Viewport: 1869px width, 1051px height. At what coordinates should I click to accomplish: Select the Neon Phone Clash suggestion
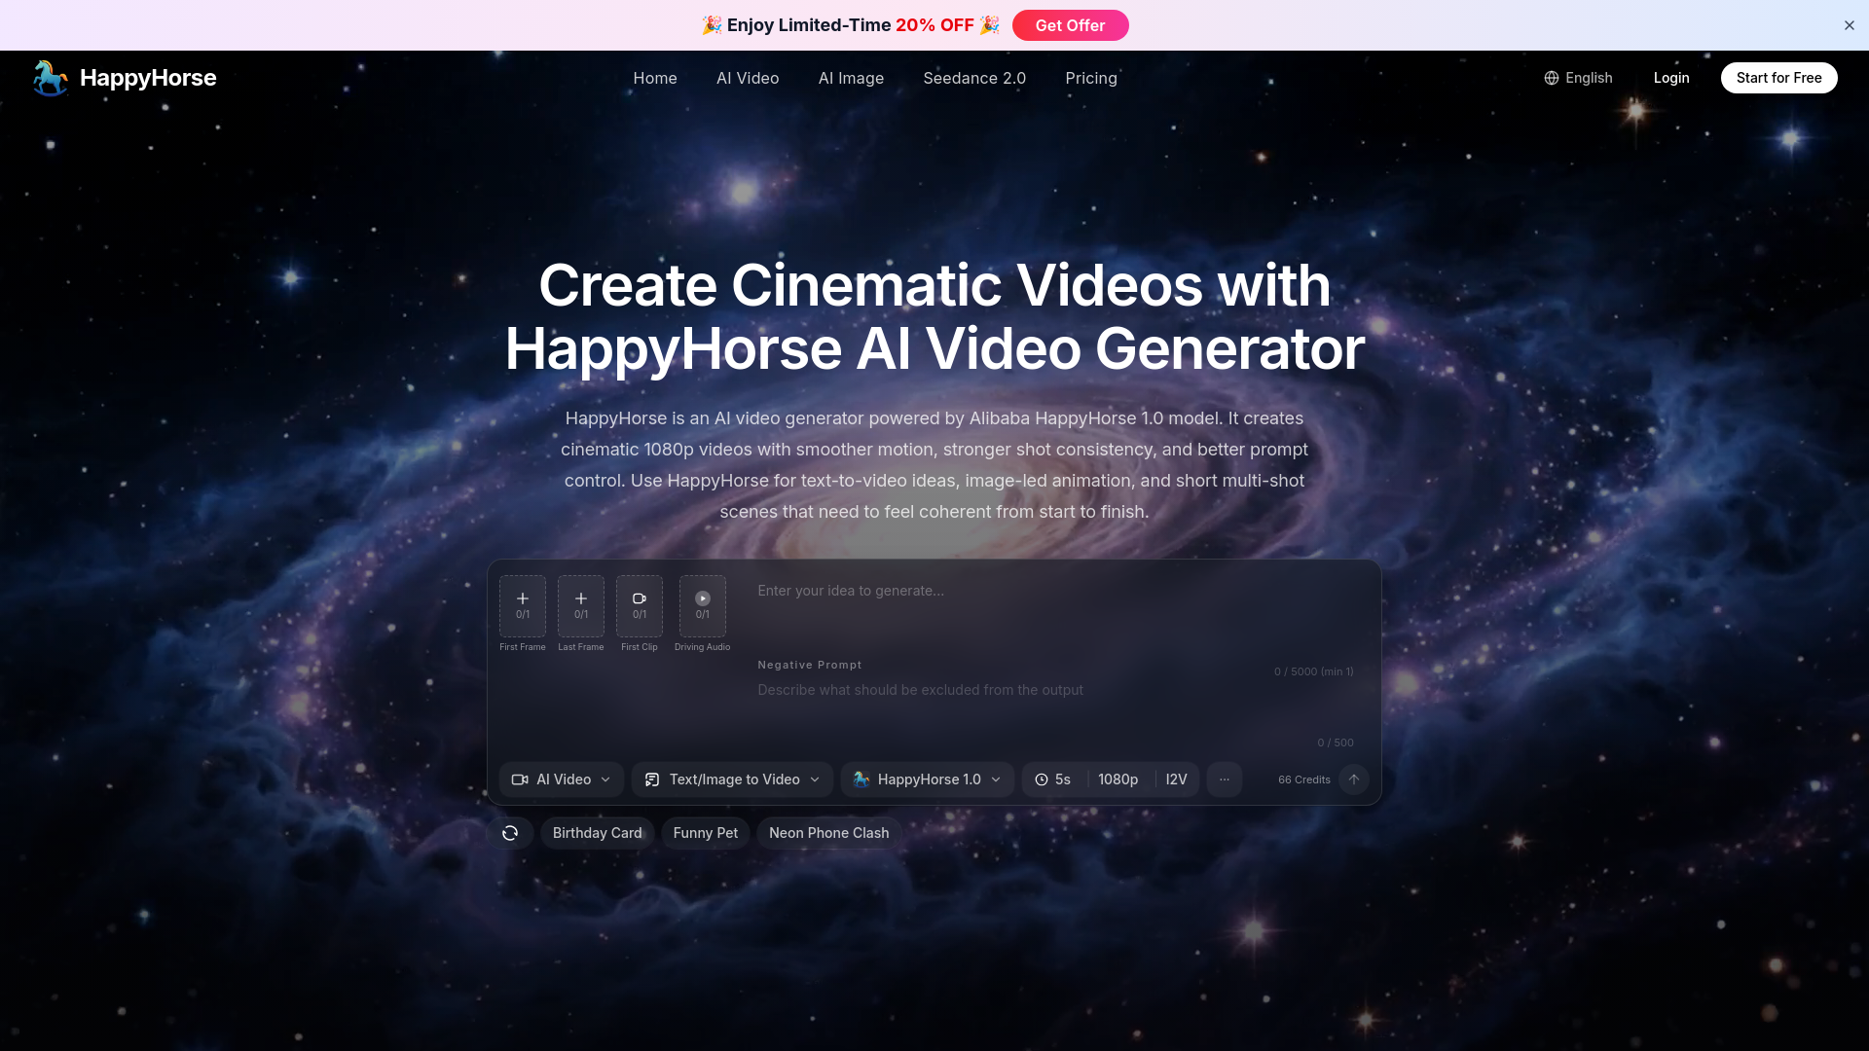[829, 833]
